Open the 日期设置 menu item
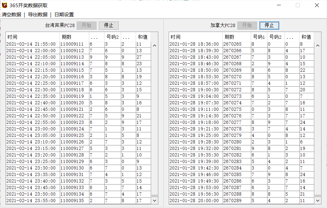 pos(64,14)
